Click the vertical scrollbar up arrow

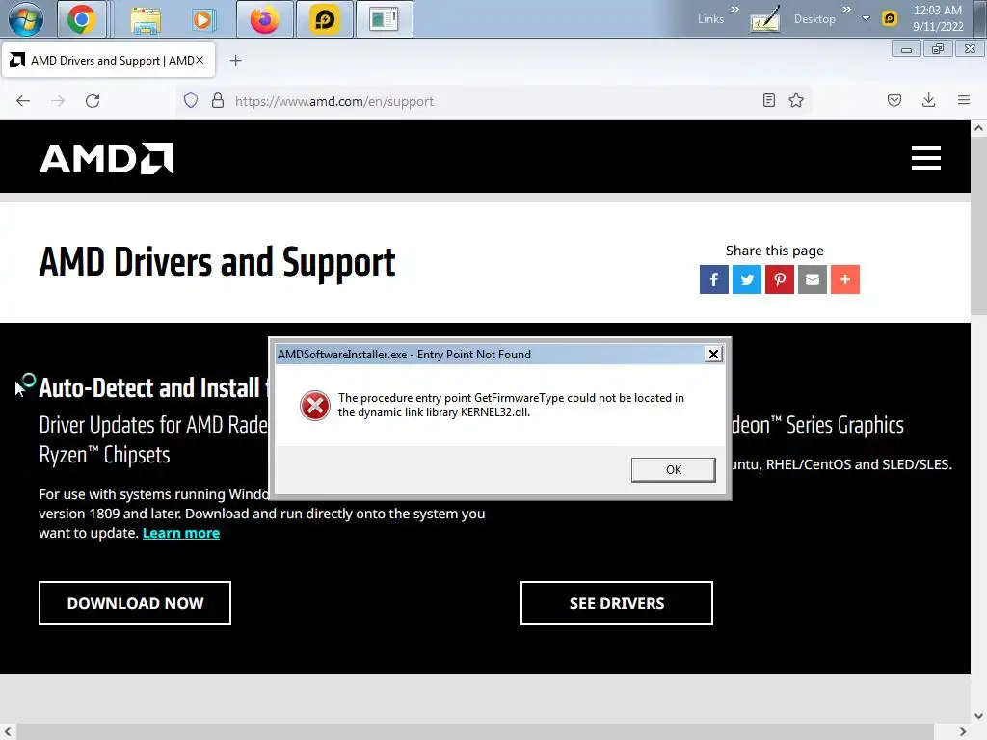point(979,128)
